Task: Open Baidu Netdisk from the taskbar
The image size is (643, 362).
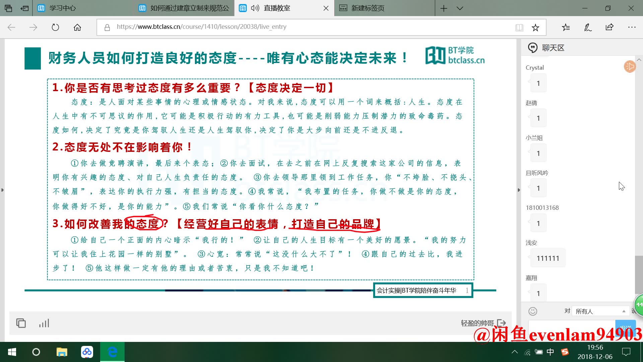Action: (x=87, y=352)
